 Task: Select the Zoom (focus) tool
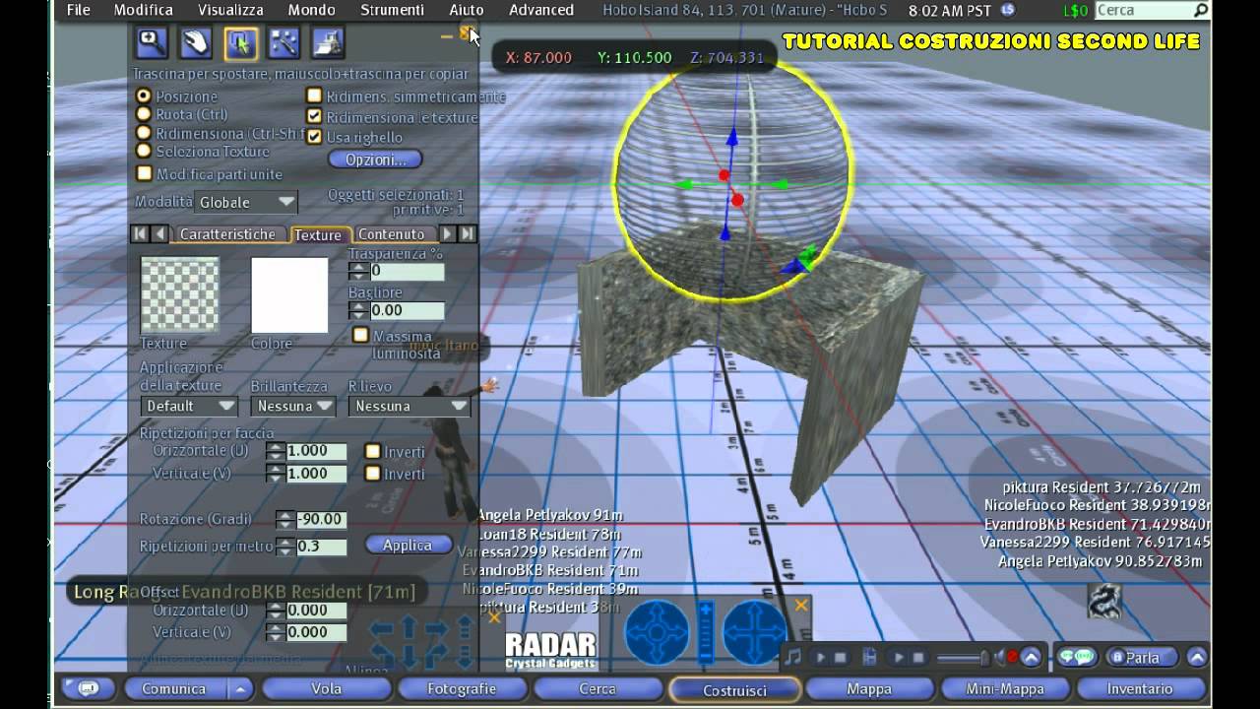[152, 41]
